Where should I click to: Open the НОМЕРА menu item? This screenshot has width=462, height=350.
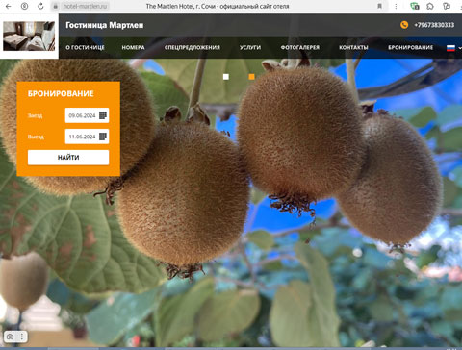[x=133, y=47]
